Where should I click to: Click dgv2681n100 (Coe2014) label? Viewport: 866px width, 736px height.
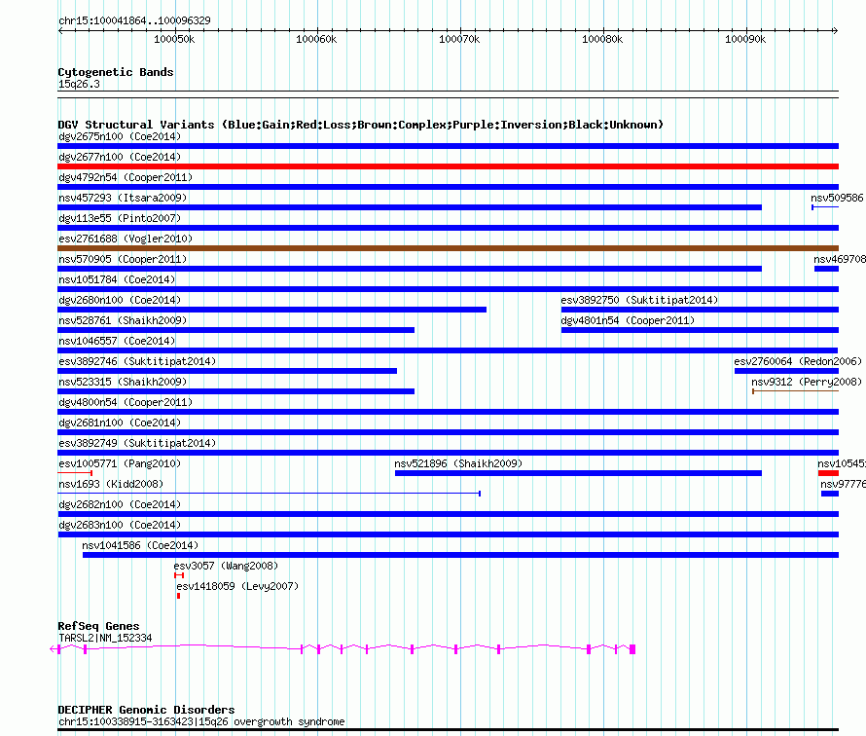click(120, 423)
